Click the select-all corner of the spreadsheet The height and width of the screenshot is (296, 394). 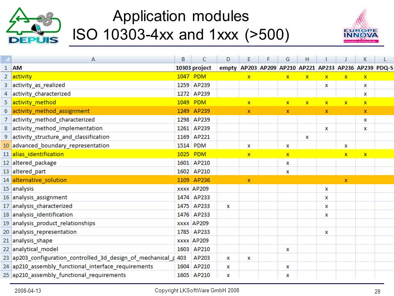(6, 59)
